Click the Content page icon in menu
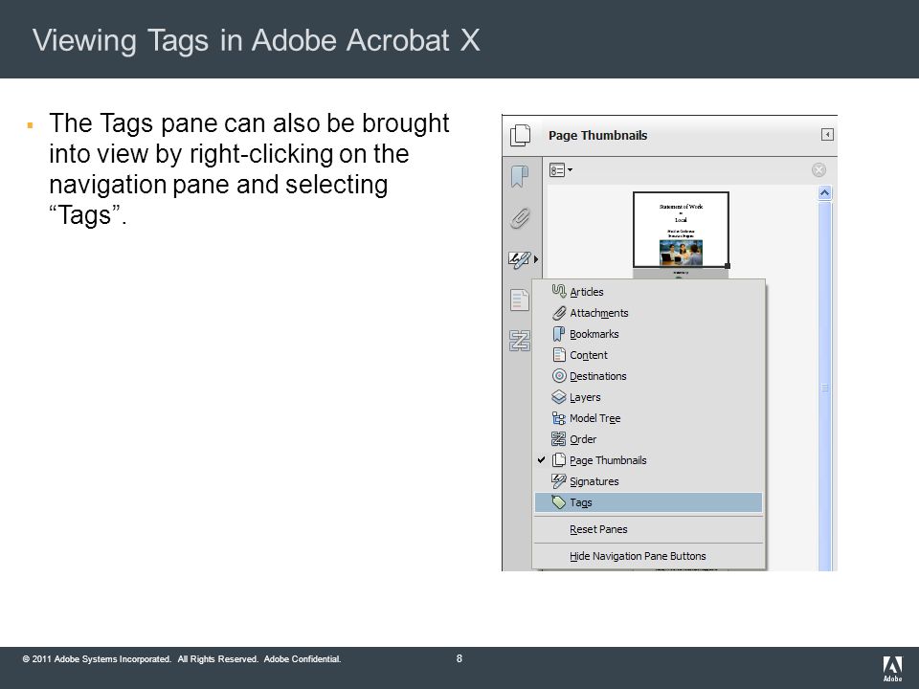The height and width of the screenshot is (689, 919). coord(558,355)
